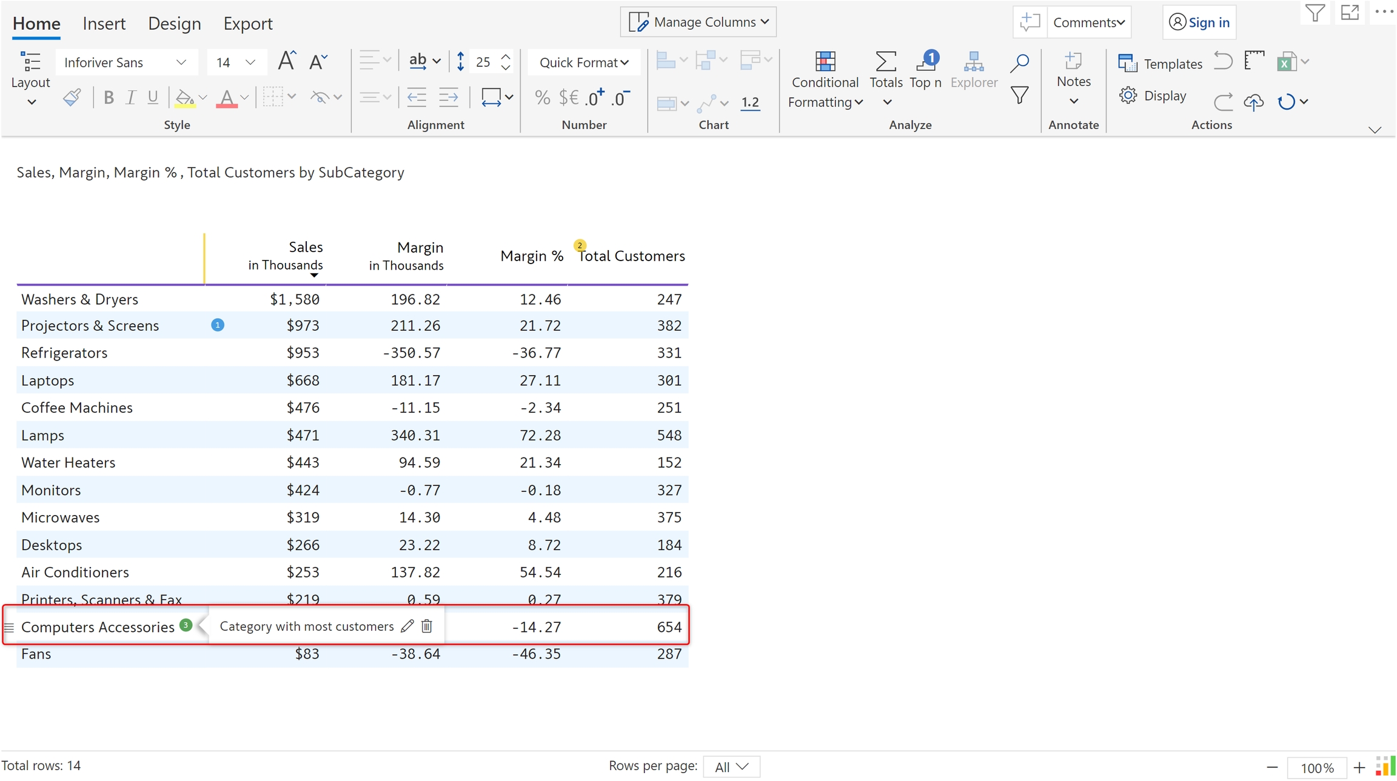Viewport: 1397px width, 781px height.
Task: Open the Export tab
Action: coord(247,24)
